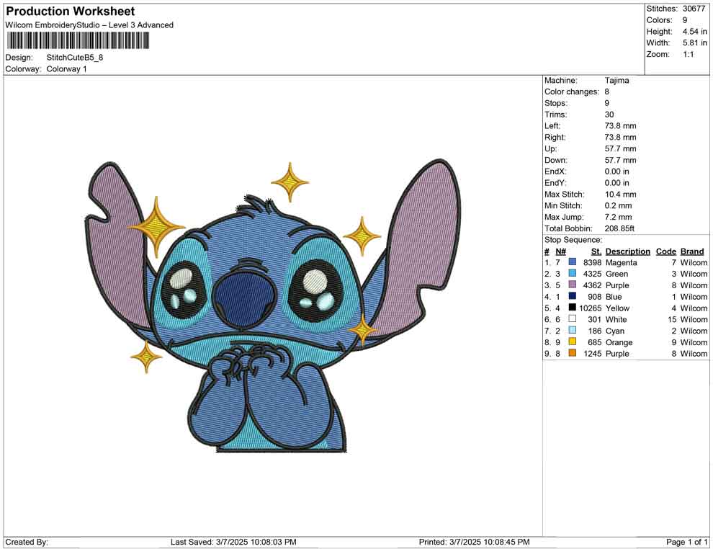The height and width of the screenshot is (549, 713).
Task: Click the Colorway 1 value
Action: point(66,69)
